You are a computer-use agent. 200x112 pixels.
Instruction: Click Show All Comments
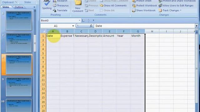[113, 6]
